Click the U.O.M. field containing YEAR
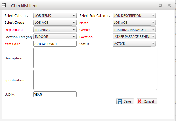The image size is (176, 121). [55, 94]
